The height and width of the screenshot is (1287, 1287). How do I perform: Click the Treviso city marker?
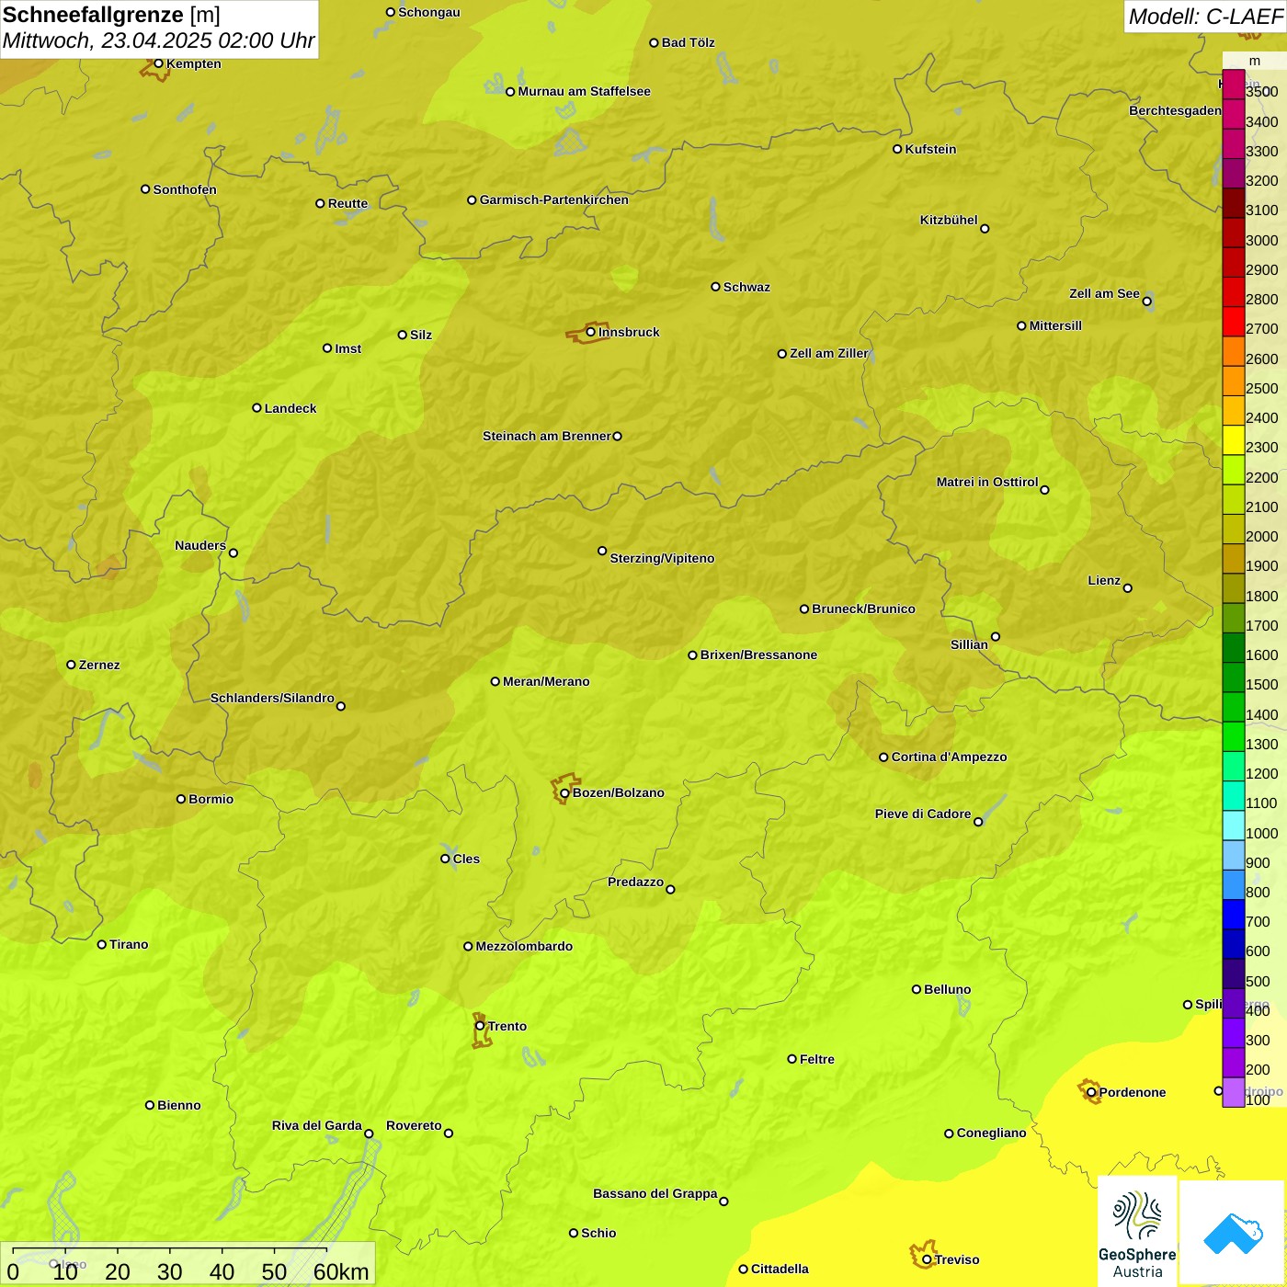point(927,1259)
